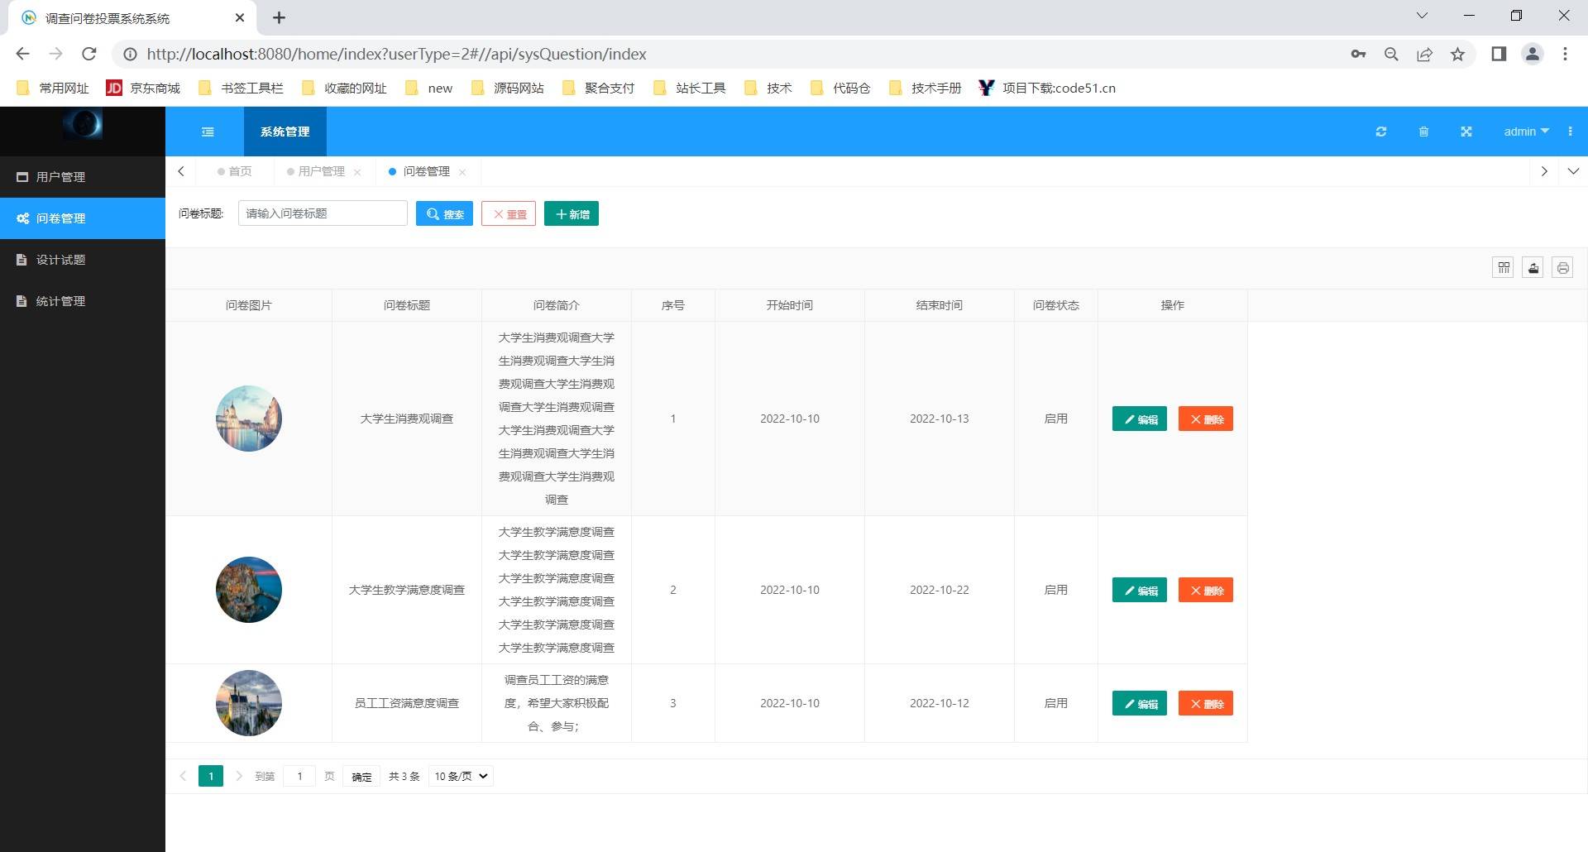Screen dimensions: 1588x852
Task: Open the 京东商城 bookmark
Action: point(143,88)
